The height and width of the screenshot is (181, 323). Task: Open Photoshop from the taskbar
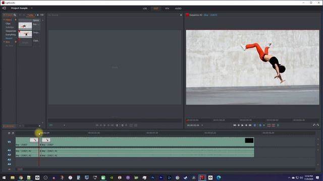click(x=152, y=177)
